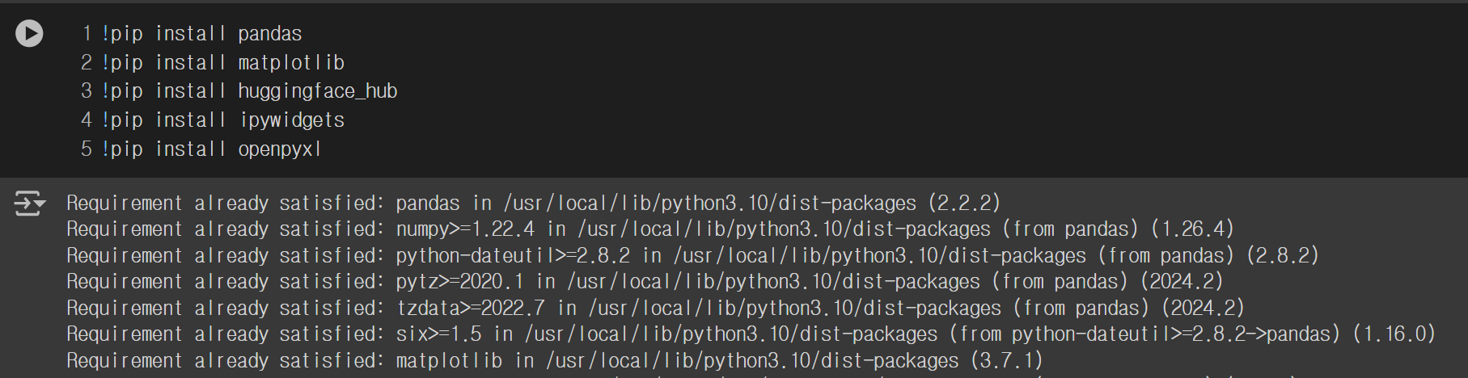The image size is (1468, 378).
Task: Click the '(1.16.0)' version text in output
Action: coord(1394,334)
